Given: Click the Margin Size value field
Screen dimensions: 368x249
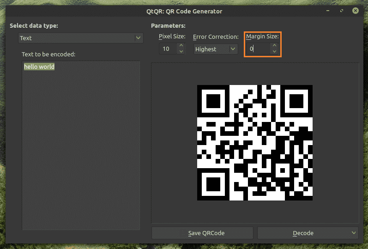Looking at the screenshot, I should pyautogui.click(x=257, y=49).
